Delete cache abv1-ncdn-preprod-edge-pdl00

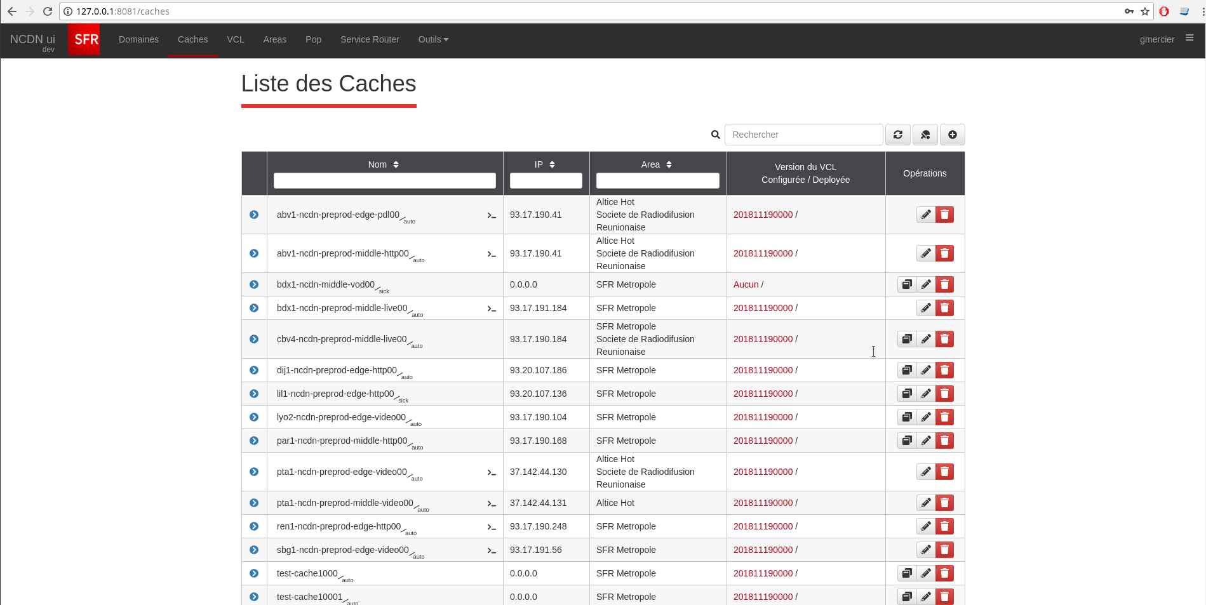pyautogui.click(x=944, y=215)
